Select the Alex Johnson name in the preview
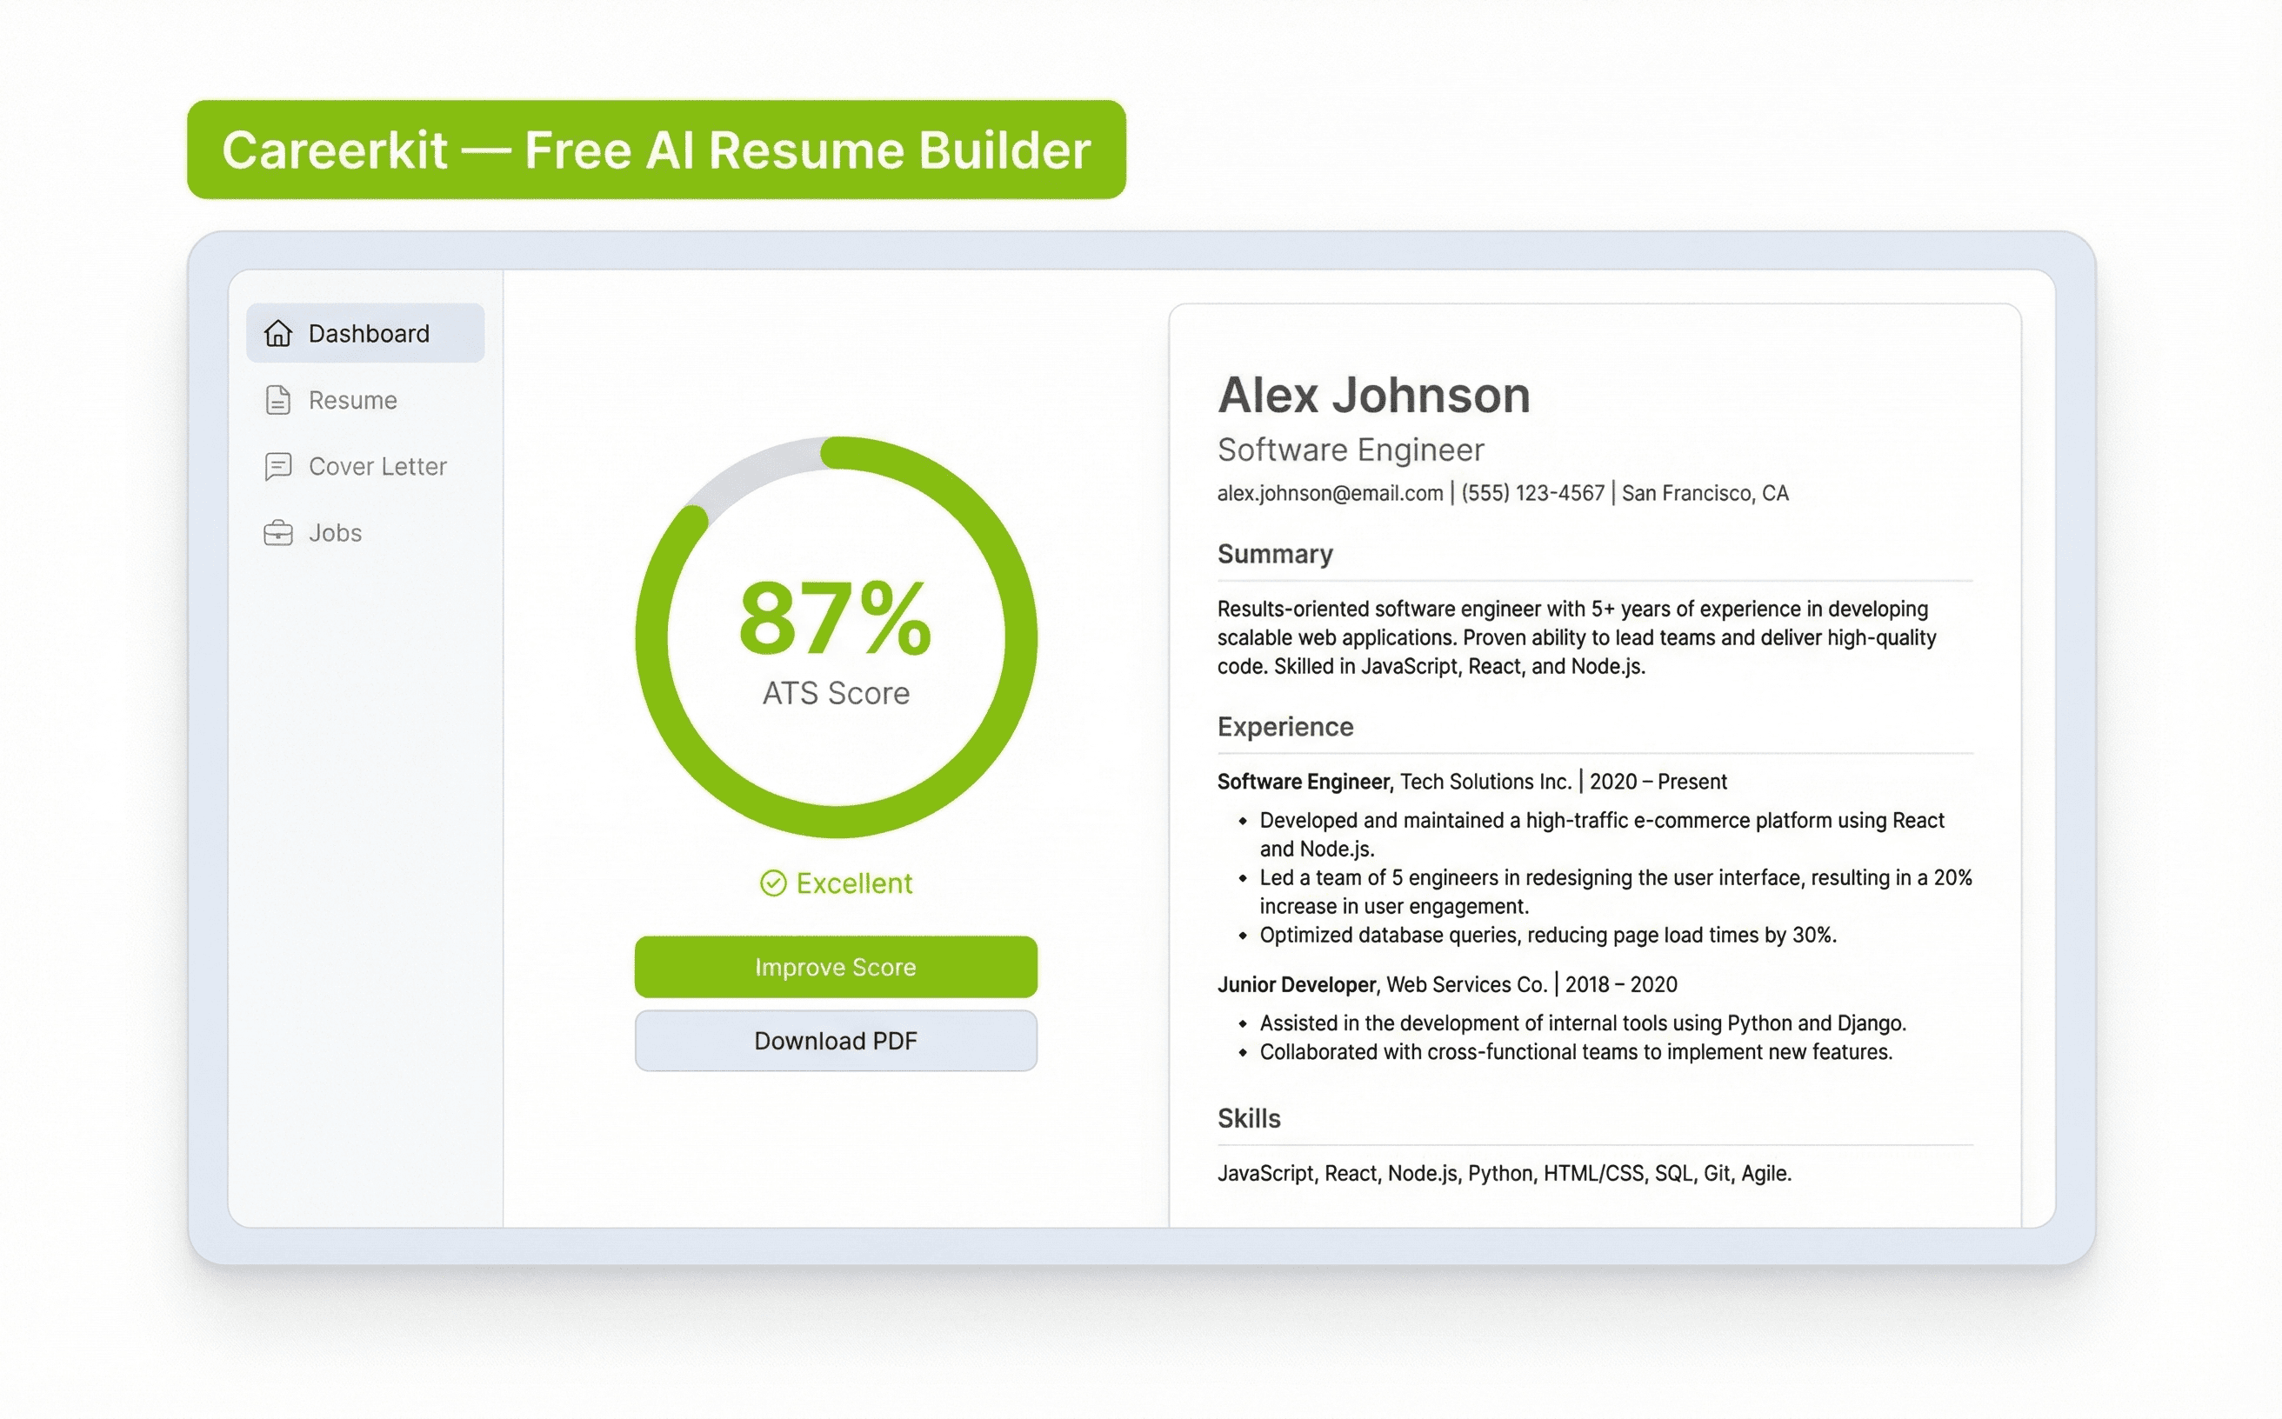The width and height of the screenshot is (2282, 1419). [1373, 395]
